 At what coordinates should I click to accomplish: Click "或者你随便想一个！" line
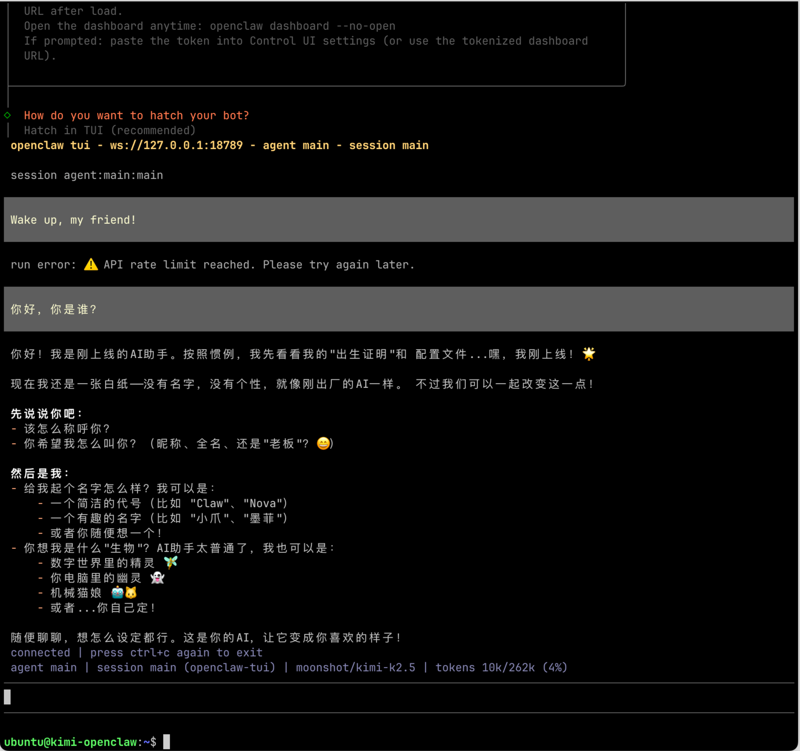point(107,533)
